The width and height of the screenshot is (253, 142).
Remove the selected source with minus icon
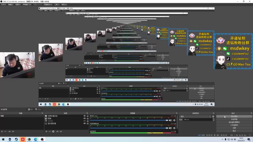tap(50, 132)
